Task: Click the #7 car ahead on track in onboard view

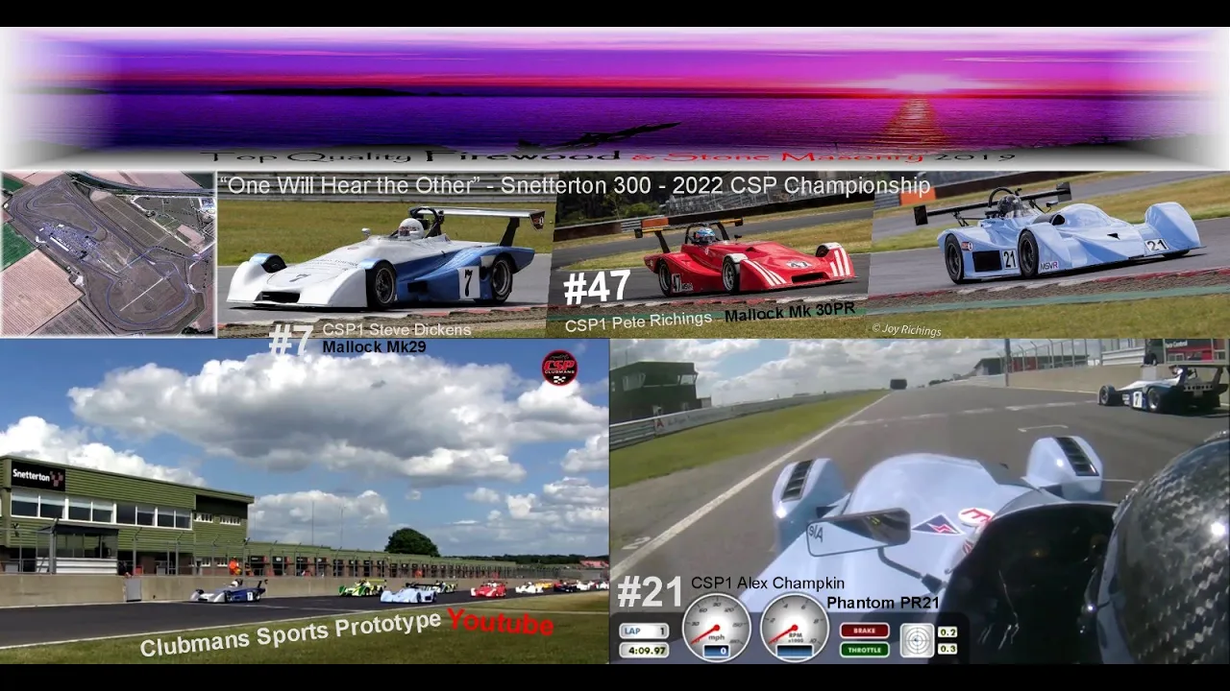Action: (1164, 389)
